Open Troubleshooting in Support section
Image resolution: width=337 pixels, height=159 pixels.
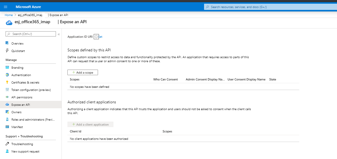22,144
